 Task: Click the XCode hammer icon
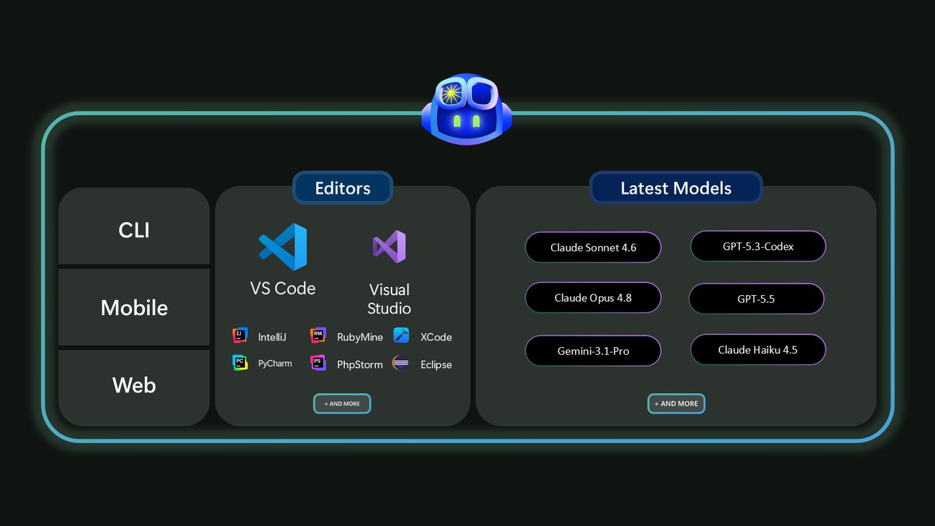pyautogui.click(x=401, y=336)
